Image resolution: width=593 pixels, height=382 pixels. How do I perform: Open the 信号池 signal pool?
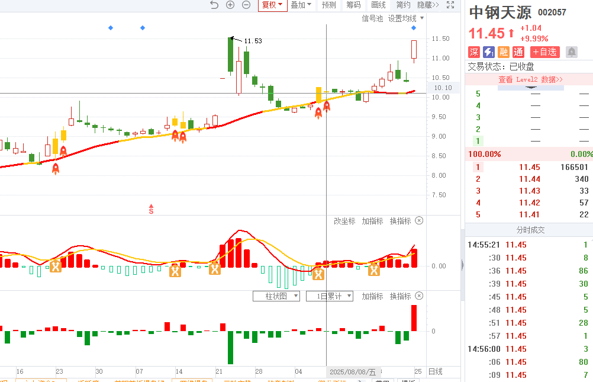(372, 18)
